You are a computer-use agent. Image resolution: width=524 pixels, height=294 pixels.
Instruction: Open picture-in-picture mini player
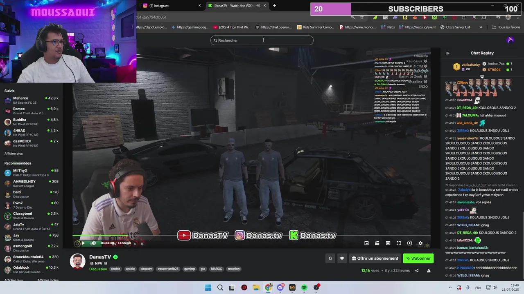pos(366,243)
